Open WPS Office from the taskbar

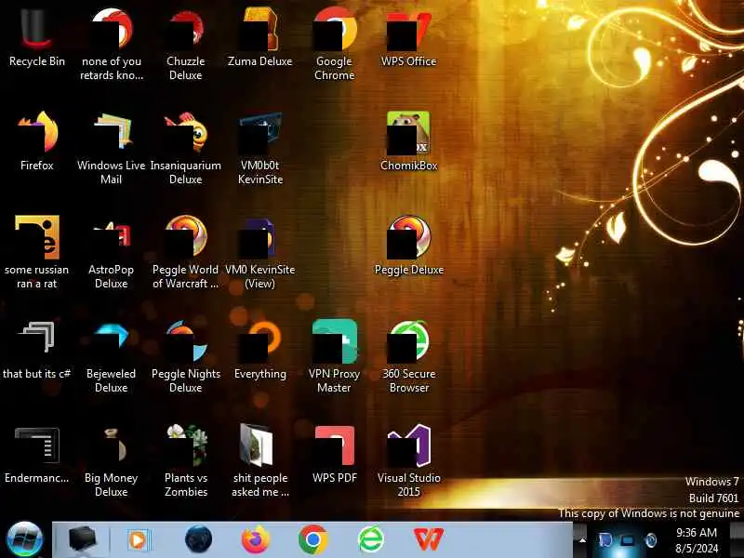point(429,539)
